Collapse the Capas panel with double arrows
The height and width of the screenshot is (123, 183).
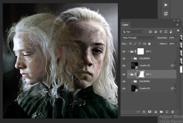[174, 20]
